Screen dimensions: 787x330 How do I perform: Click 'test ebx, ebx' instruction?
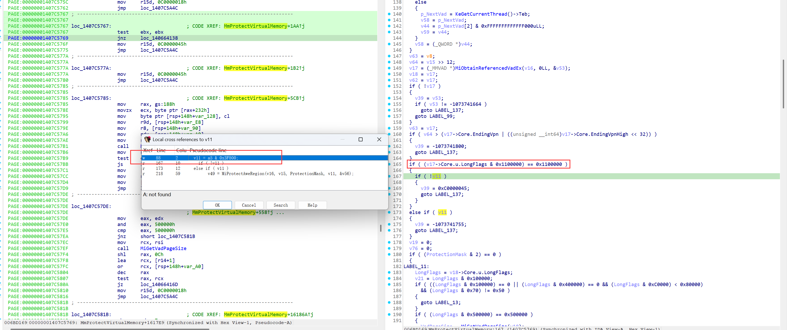(x=140, y=32)
